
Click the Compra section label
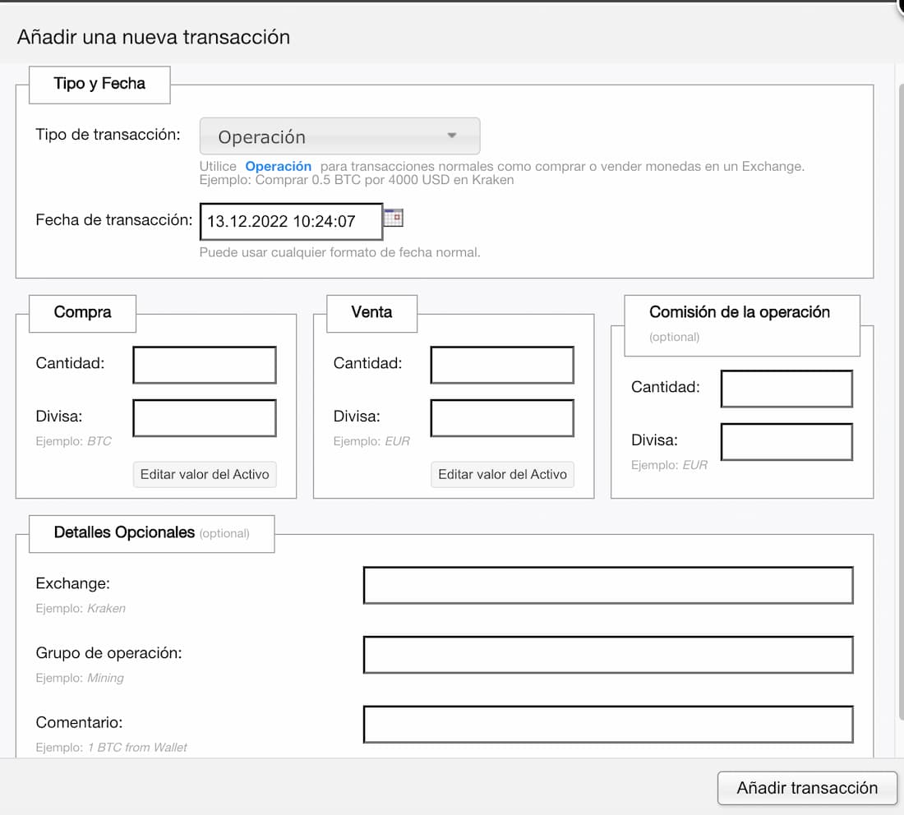pos(82,313)
